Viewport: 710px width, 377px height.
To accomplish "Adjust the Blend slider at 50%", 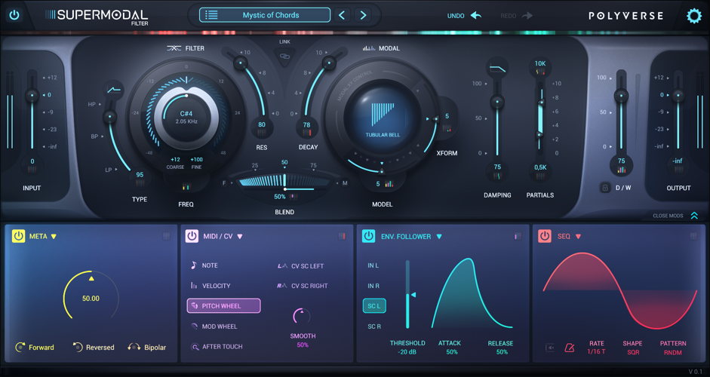I will coord(284,181).
